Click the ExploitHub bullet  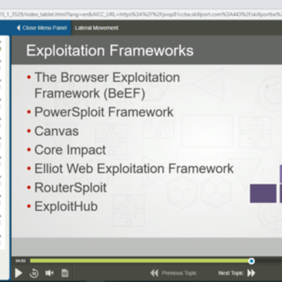(66, 207)
